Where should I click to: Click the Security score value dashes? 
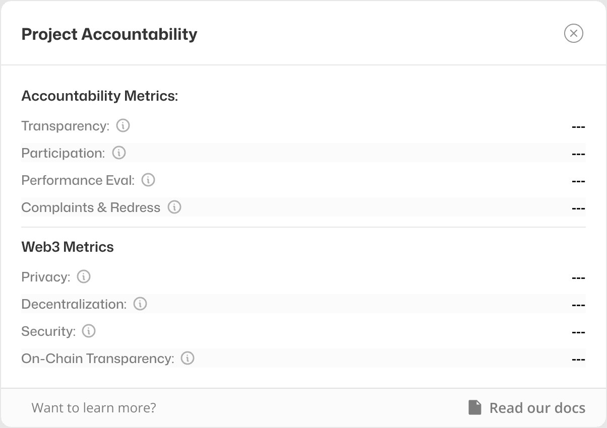click(x=578, y=332)
